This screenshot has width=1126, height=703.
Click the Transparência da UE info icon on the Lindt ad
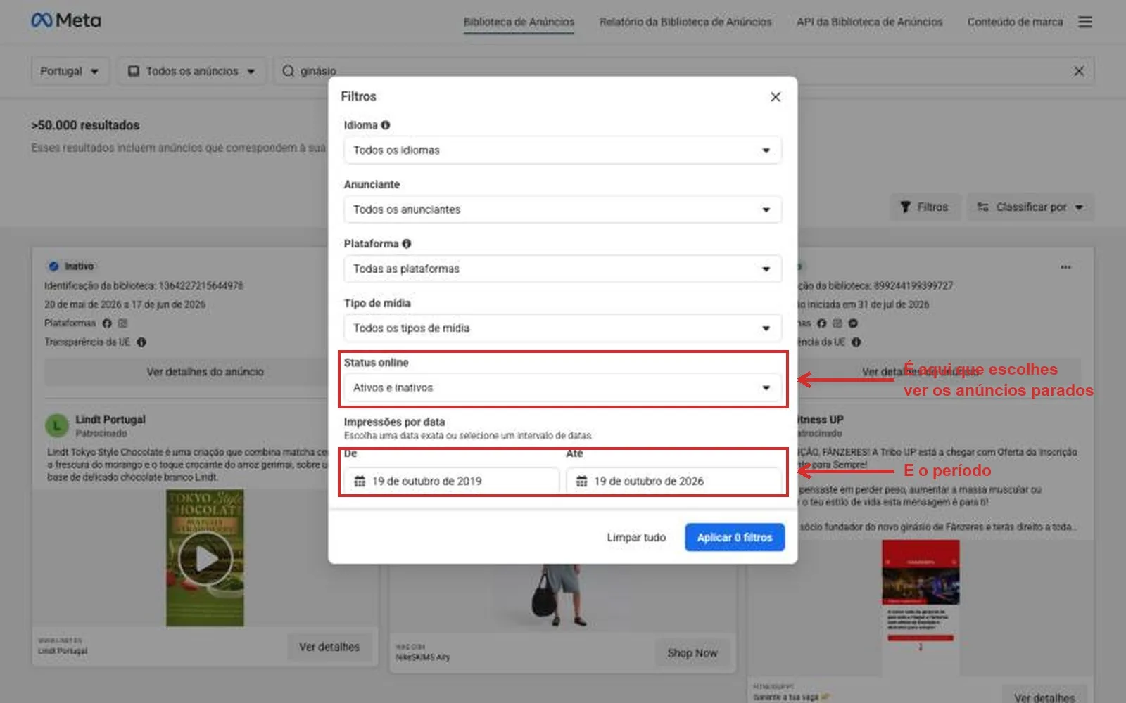coord(141,342)
